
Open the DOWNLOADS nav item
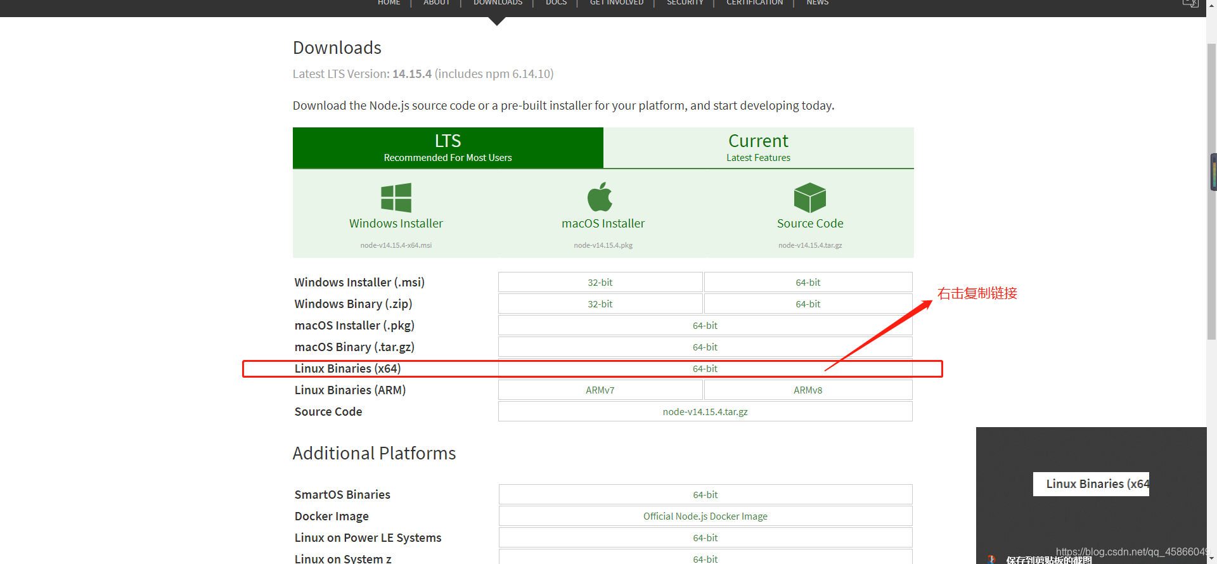[498, 3]
